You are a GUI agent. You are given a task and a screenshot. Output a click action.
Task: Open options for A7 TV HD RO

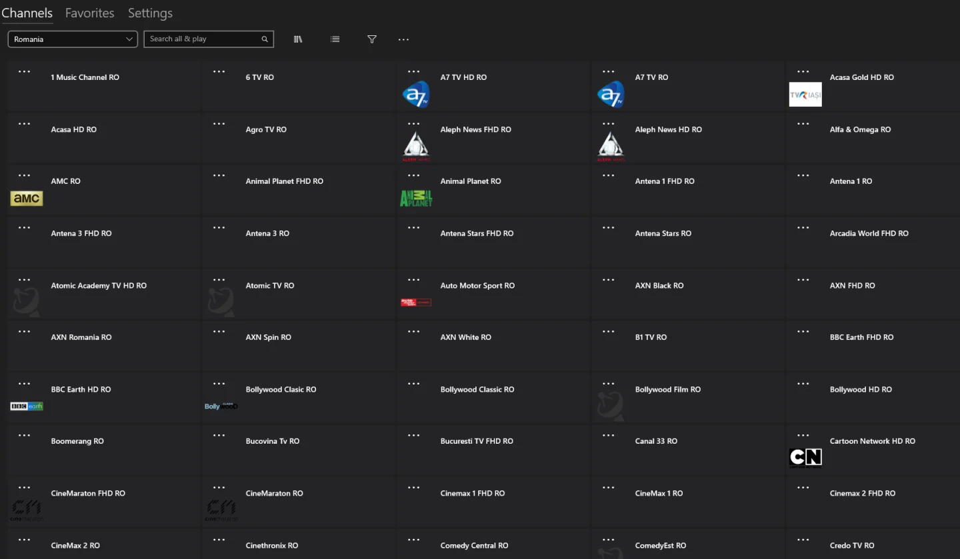(413, 72)
